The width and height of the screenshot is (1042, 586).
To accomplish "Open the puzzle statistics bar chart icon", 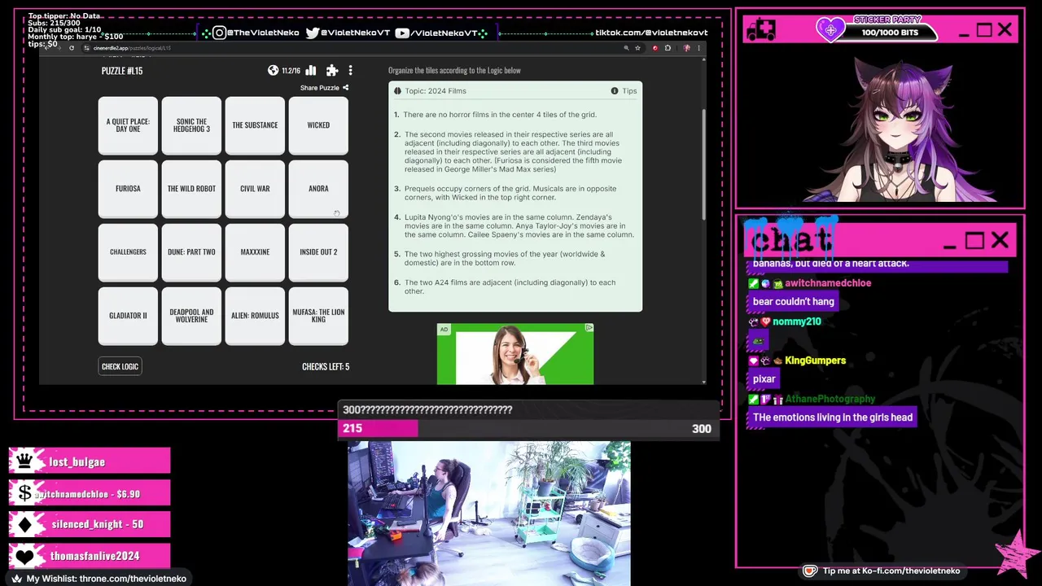I will pos(310,71).
